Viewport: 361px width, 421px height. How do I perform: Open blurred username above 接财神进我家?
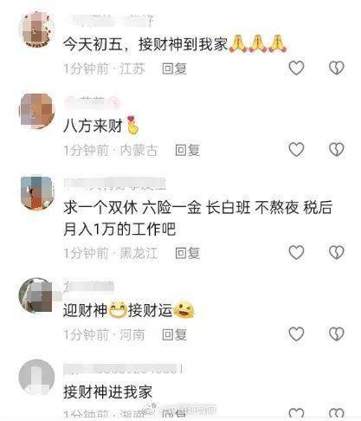click(123, 369)
